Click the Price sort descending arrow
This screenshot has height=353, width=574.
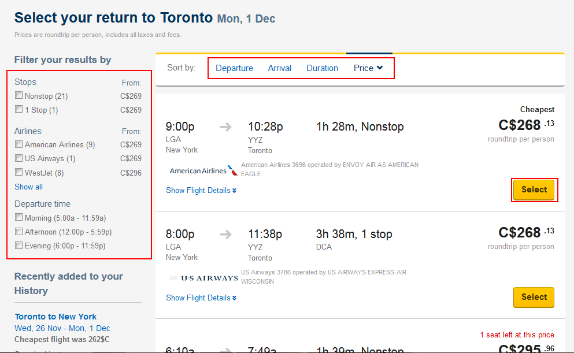tap(380, 68)
